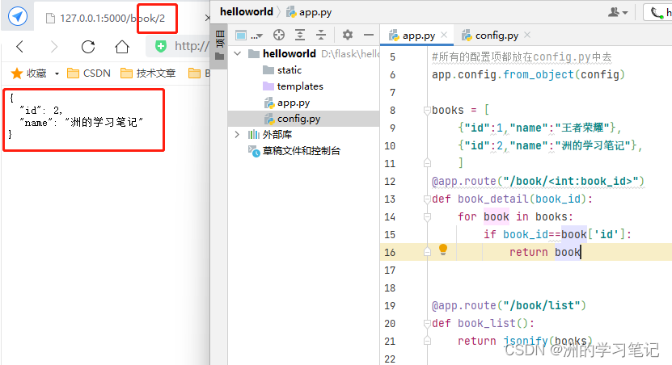This screenshot has width=672, height=365.
Task: Open the 技术文章 bookmark folder
Action: (148, 73)
